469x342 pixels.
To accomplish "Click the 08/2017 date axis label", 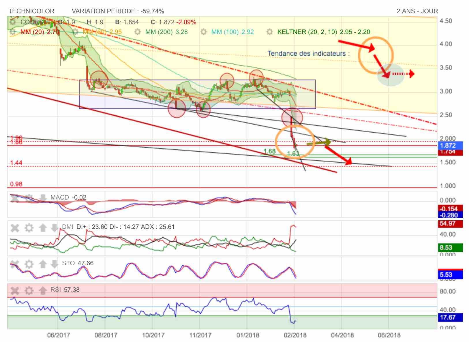I will 106,335.
